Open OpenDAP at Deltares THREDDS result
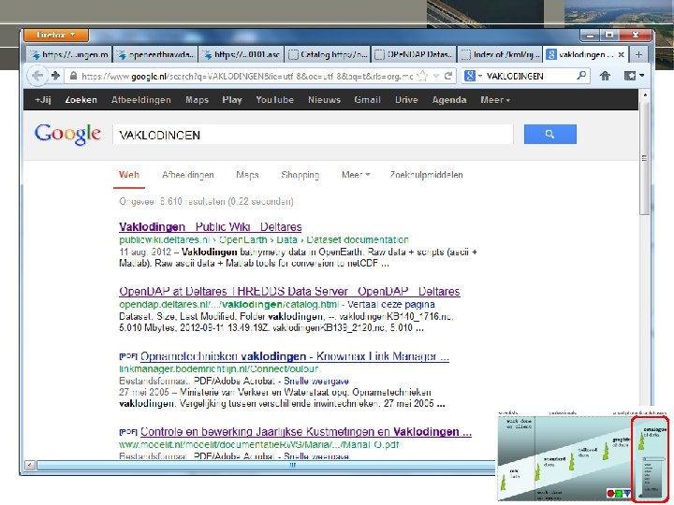This screenshot has width=674, height=505. tap(289, 291)
